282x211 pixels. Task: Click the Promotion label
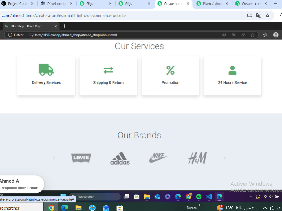coord(170,82)
